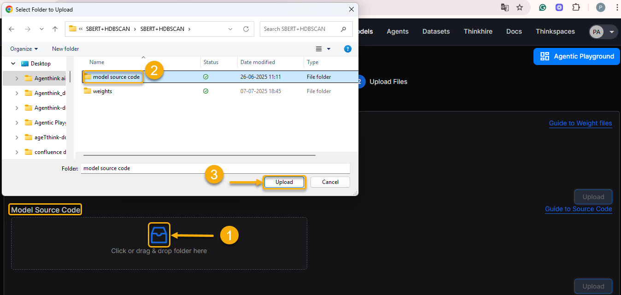This screenshot has width=621, height=295.
Task: Click the Upload button in file dialog
Action: tap(284, 182)
